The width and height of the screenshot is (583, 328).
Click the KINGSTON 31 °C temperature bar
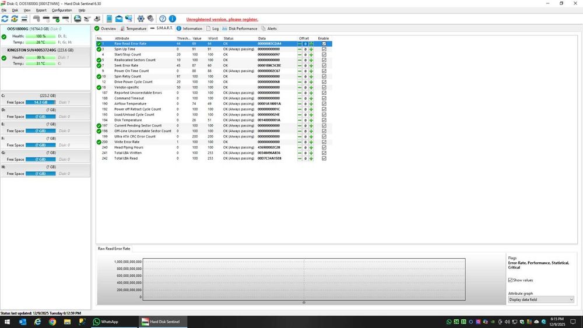41,64
